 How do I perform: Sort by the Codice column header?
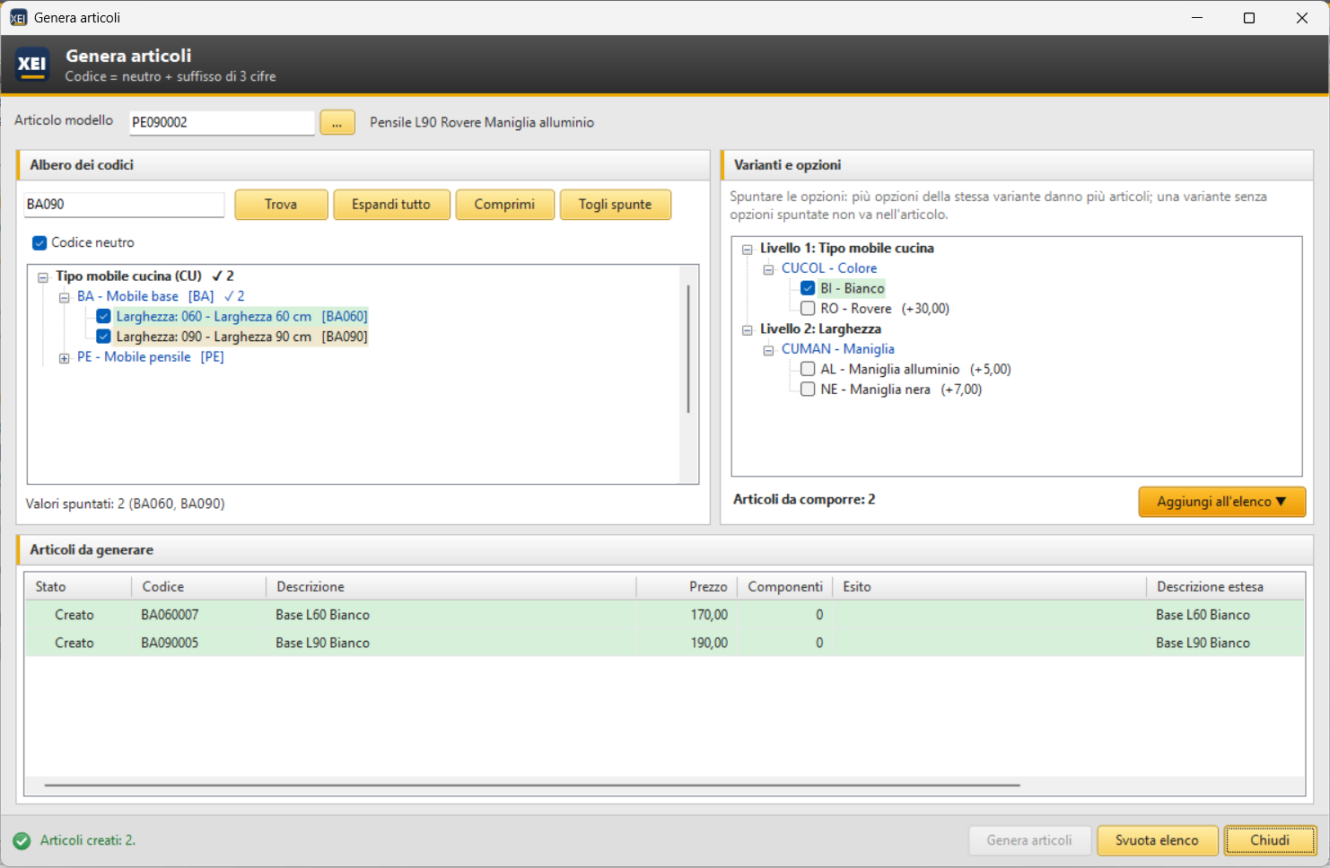click(x=198, y=586)
